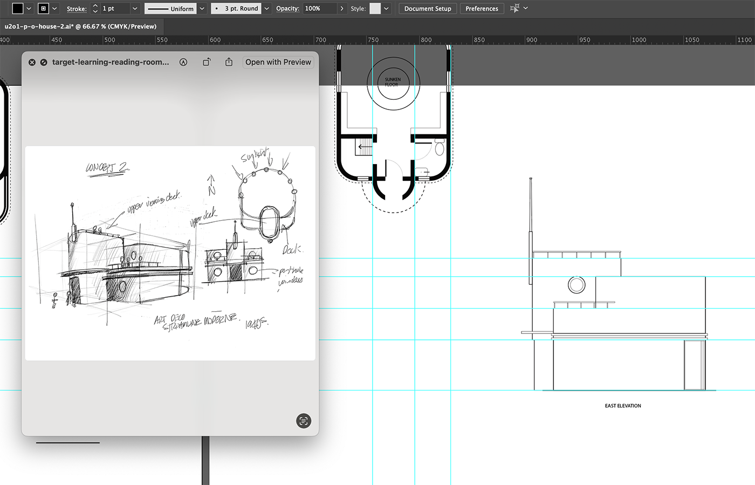Expand the opacity slider arrow
The width and height of the screenshot is (755, 485).
coord(342,9)
